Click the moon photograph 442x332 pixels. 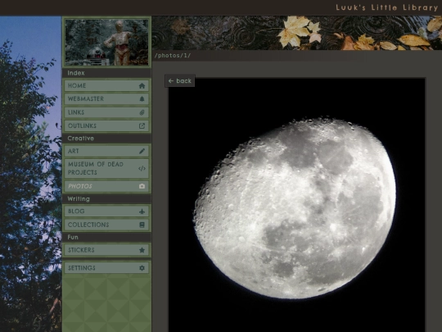296,205
